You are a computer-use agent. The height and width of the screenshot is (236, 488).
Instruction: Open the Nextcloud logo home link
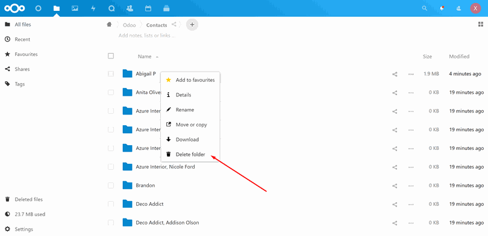pos(14,8)
